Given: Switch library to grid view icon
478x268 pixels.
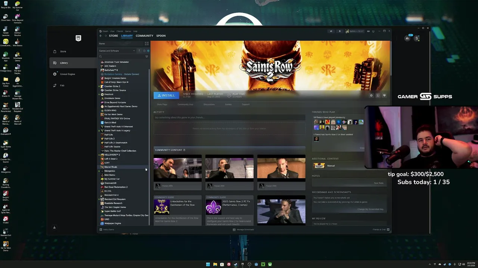Looking at the screenshot, I should [x=146, y=44].
